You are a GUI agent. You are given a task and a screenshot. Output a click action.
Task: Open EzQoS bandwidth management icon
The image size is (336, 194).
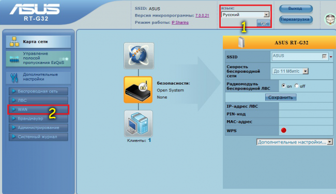14,59
